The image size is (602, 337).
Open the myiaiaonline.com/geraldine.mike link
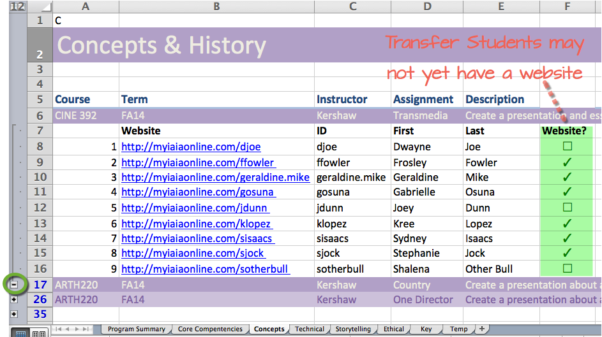point(215,177)
